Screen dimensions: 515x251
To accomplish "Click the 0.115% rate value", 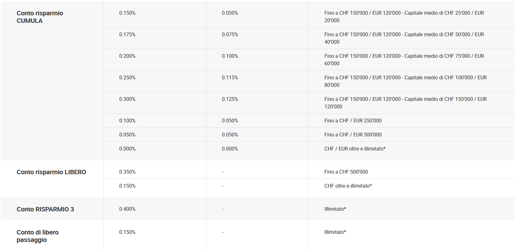I will click(x=230, y=77).
